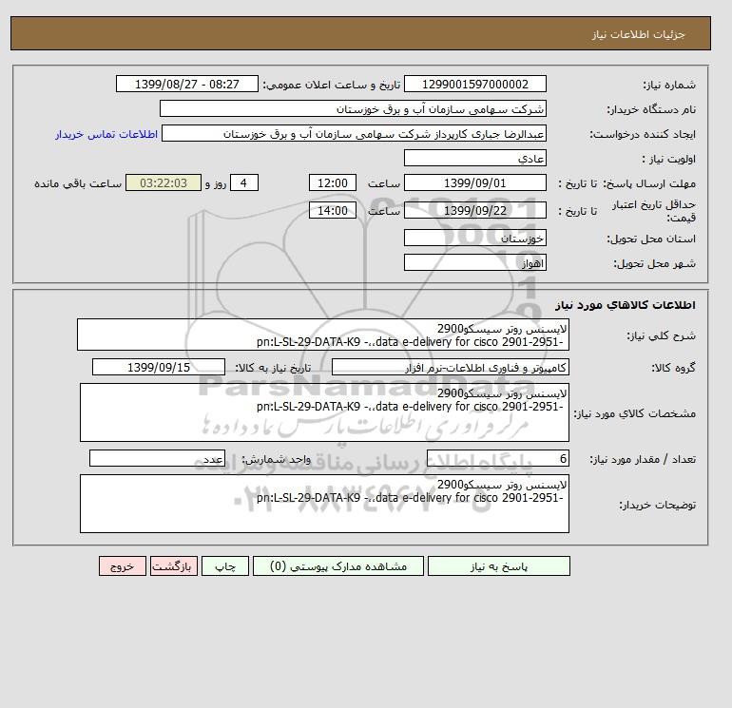Image resolution: width=732 pixels, height=708 pixels.
Task: Click the چاپ print button
Action: 225,565
